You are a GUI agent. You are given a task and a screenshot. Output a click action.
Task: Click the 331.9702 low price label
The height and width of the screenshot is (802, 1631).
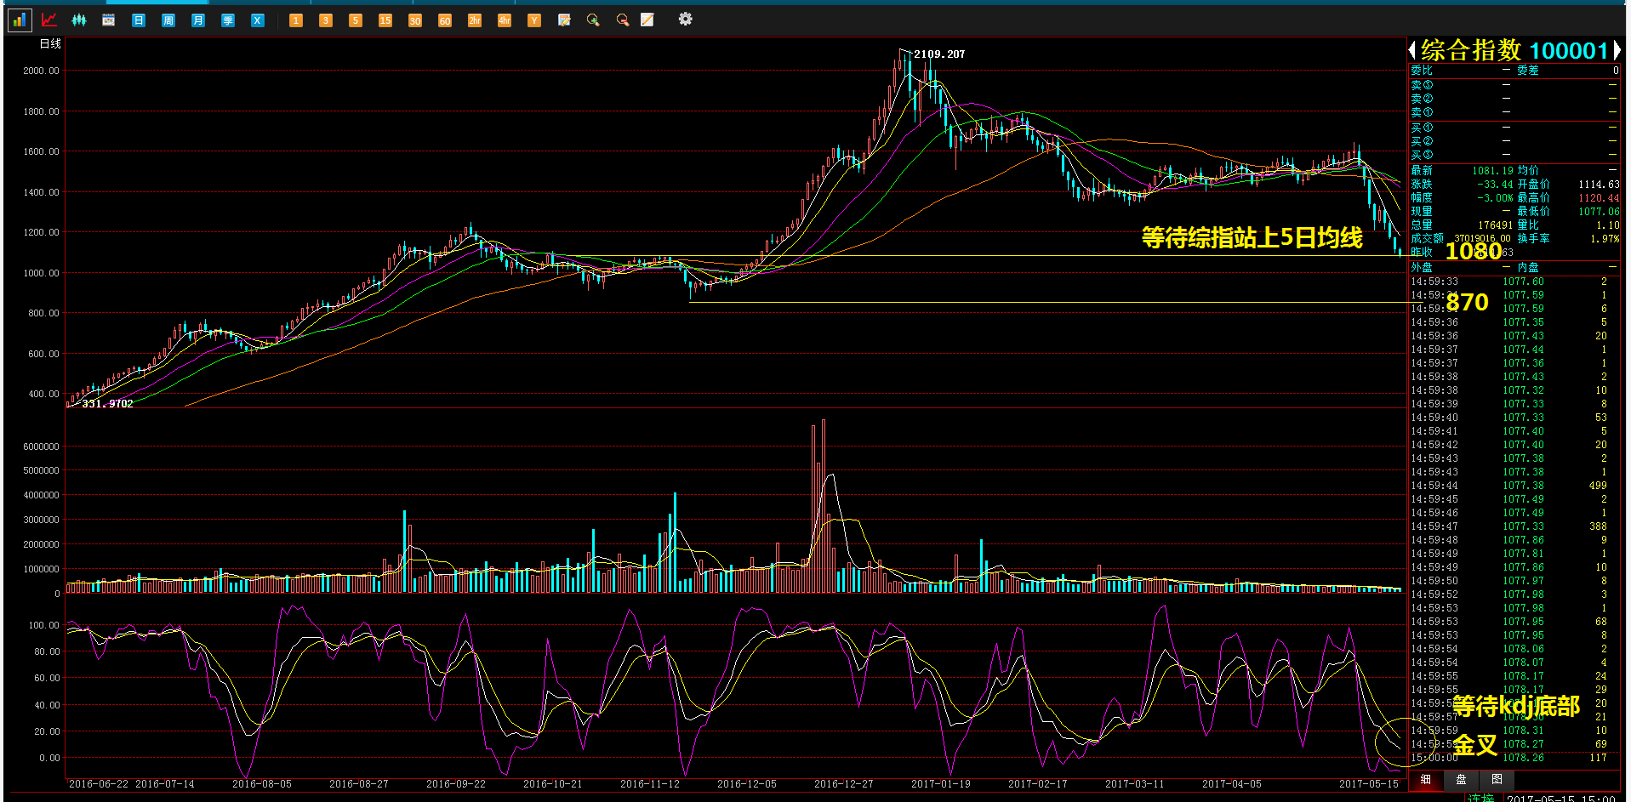[107, 404]
